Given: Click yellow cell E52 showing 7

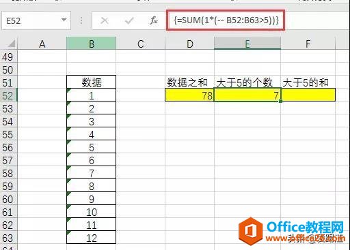Looking at the screenshot, I should [x=247, y=95].
